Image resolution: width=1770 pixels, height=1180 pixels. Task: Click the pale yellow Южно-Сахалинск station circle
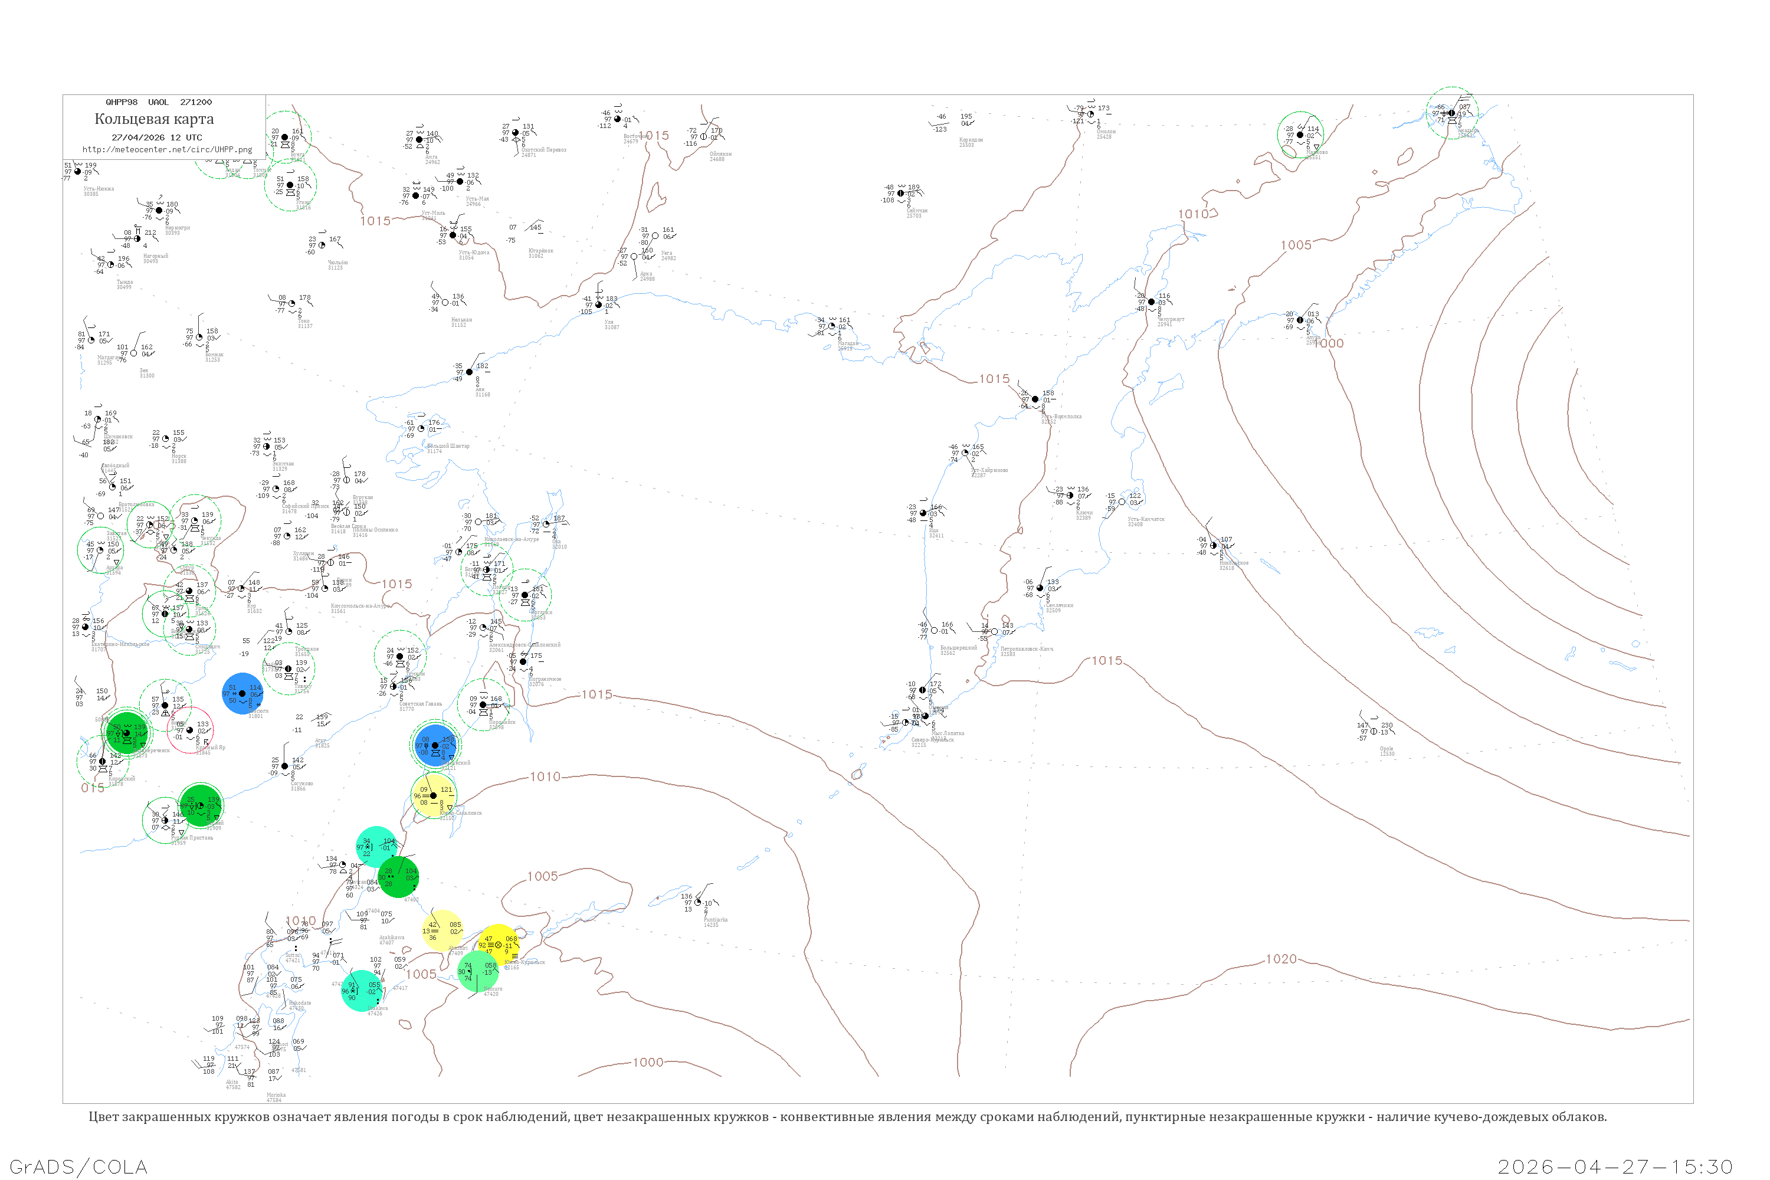[x=434, y=795]
